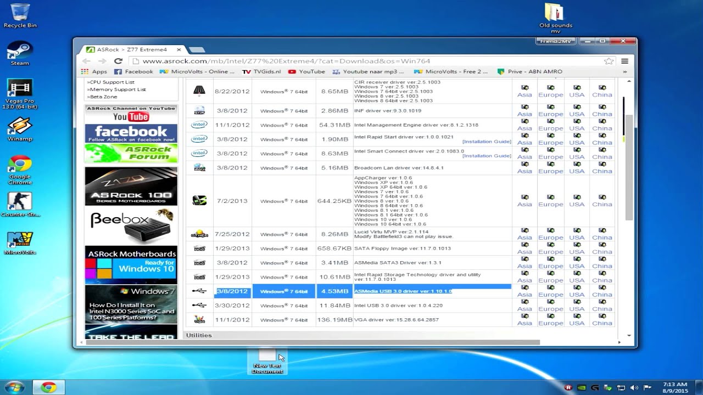This screenshot has height=395, width=703.
Task: Open the TVGids.nl bookmark
Action: coord(262,71)
